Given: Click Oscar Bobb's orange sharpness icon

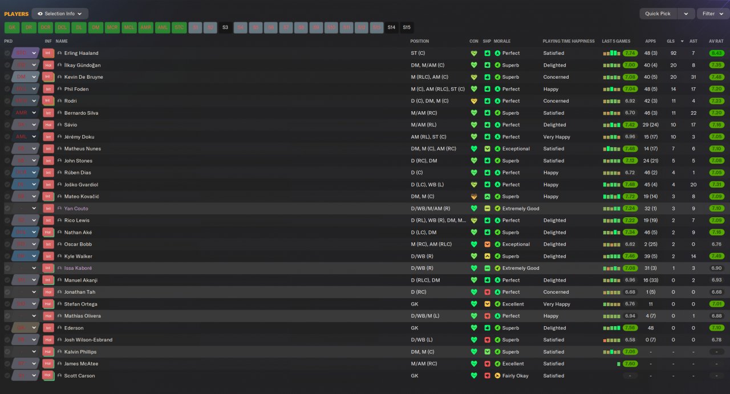Looking at the screenshot, I should pos(487,245).
